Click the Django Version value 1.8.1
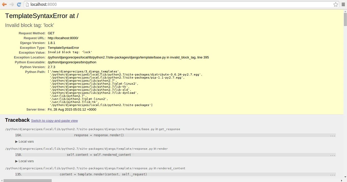The height and width of the screenshot is (182, 347). click(x=51, y=43)
